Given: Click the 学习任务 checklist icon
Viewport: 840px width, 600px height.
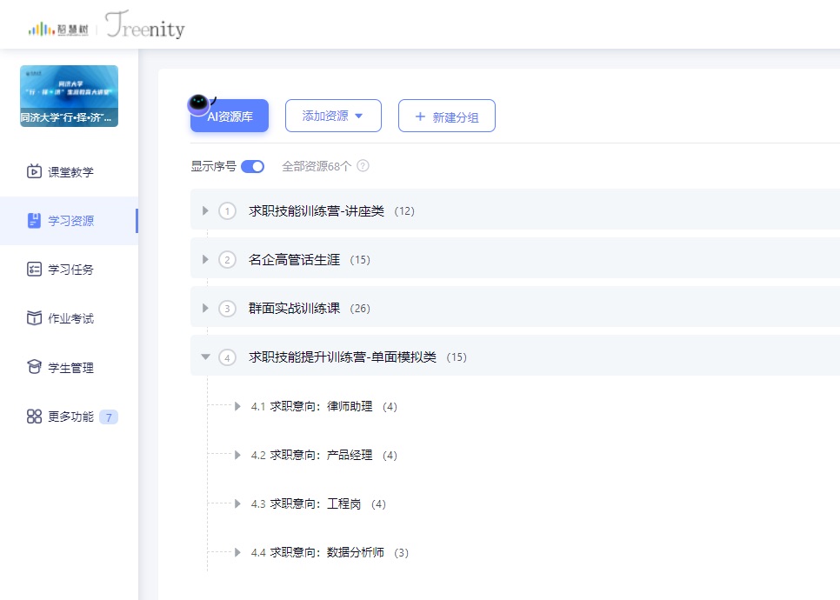Looking at the screenshot, I should pos(34,270).
